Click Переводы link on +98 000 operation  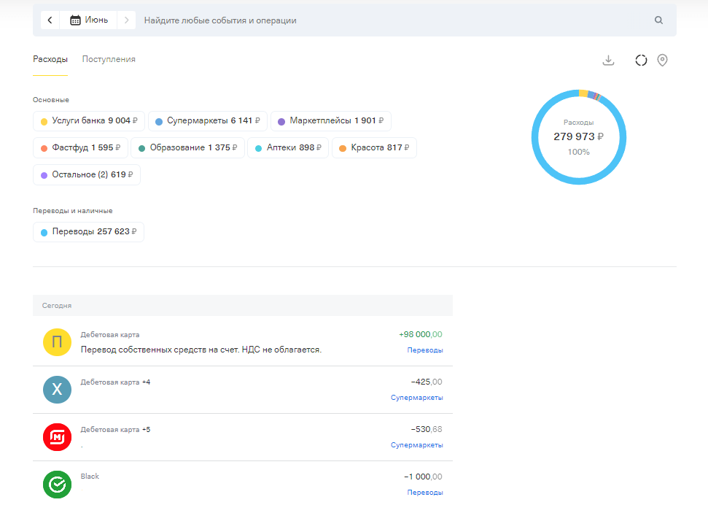pyautogui.click(x=424, y=350)
